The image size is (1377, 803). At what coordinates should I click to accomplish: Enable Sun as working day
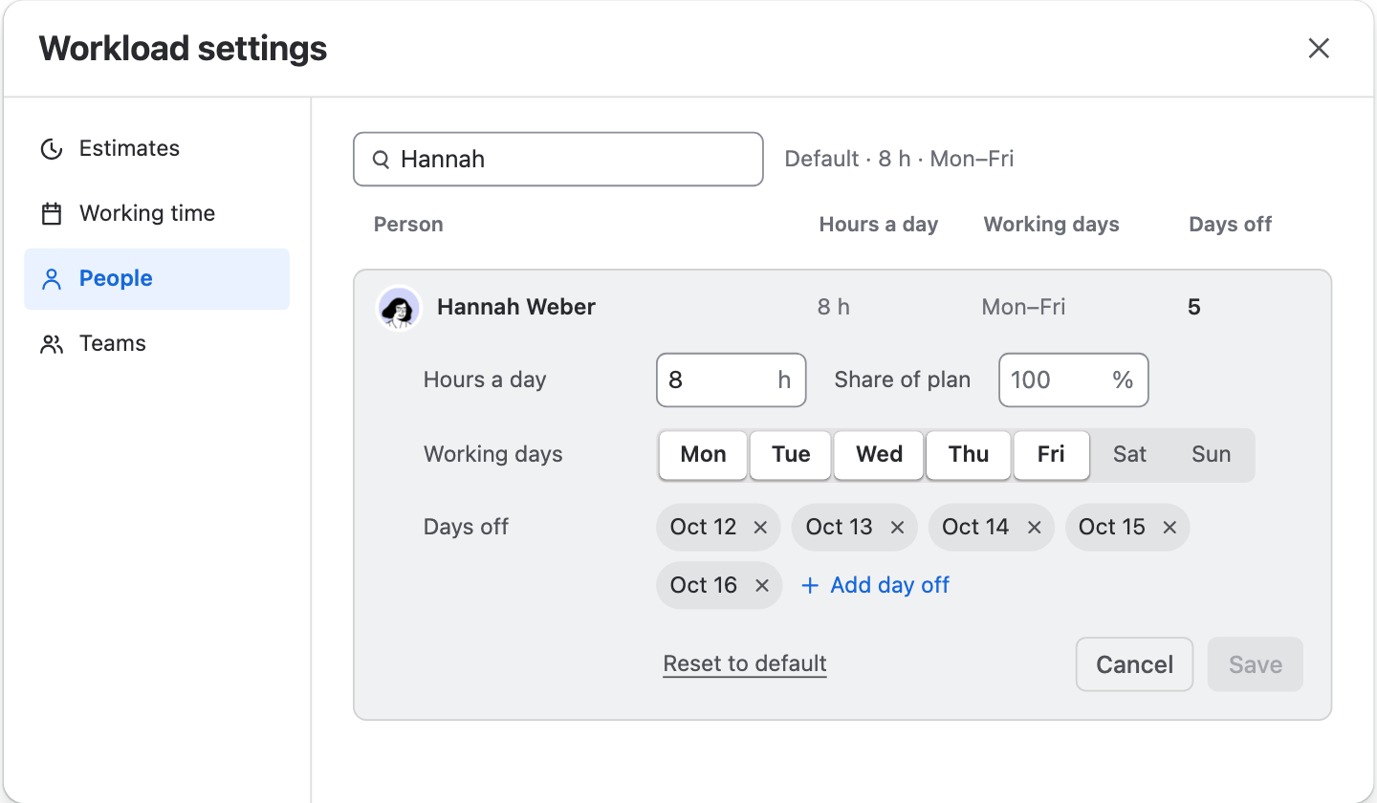1211,454
